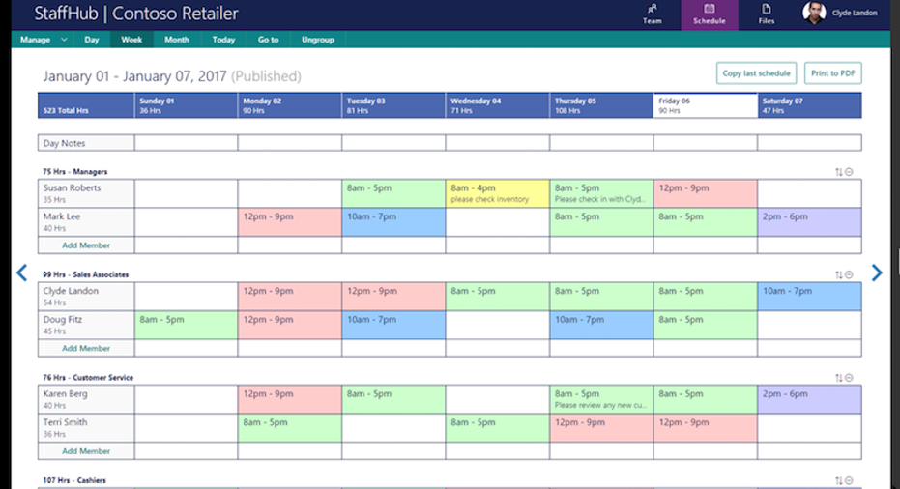Select the Sunday 01 column header
This screenshot has width=900, height=489.
(x=186, y=105)
